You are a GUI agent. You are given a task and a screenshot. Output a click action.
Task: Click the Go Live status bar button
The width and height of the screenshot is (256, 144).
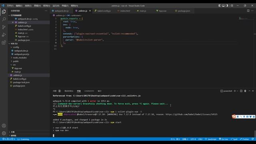[224, 139]
